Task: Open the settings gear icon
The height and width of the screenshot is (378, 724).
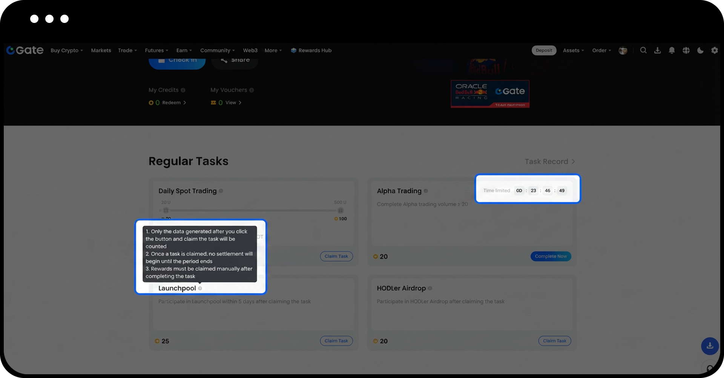Action: pyautogui.click(x=714, y=50)
